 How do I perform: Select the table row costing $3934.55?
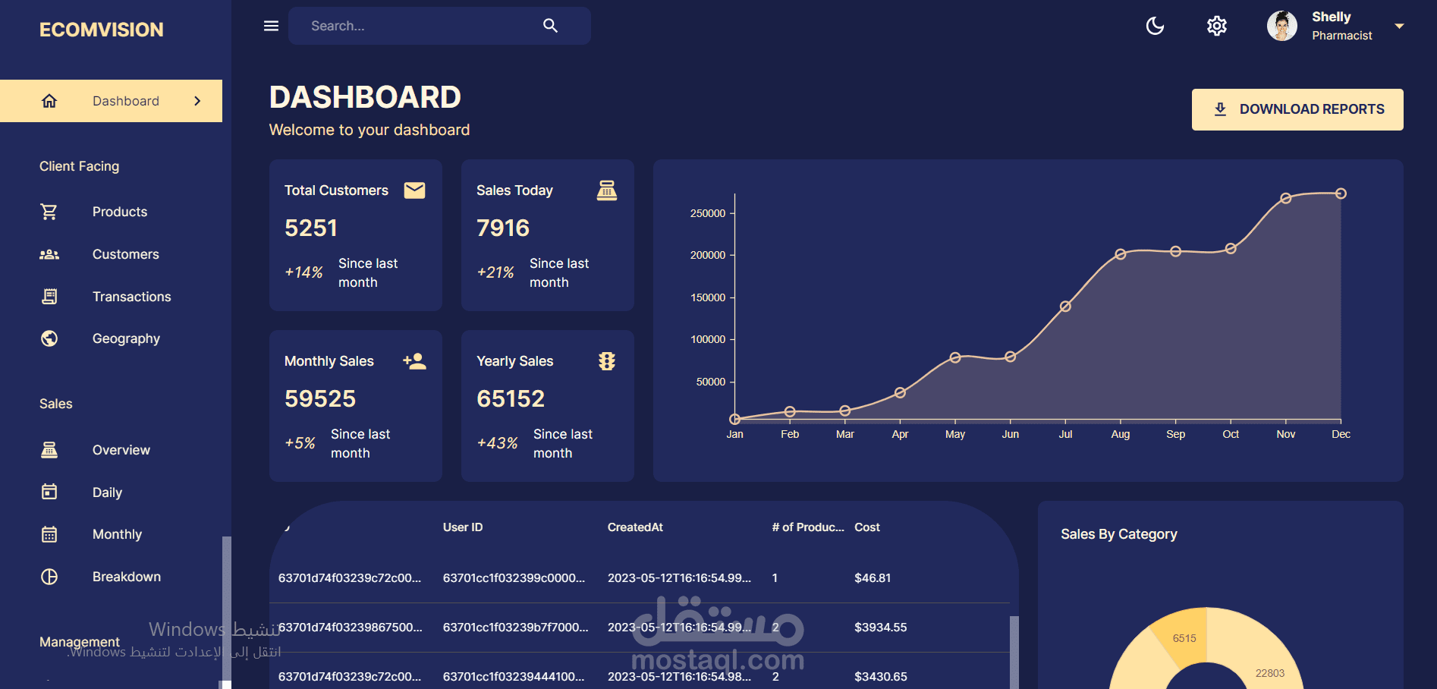coord(640,628)
